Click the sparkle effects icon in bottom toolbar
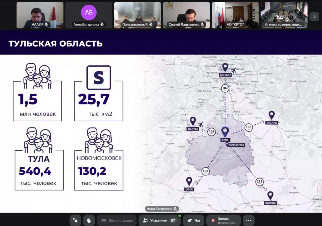Screen dimensions: 322x226 [75, 220]
